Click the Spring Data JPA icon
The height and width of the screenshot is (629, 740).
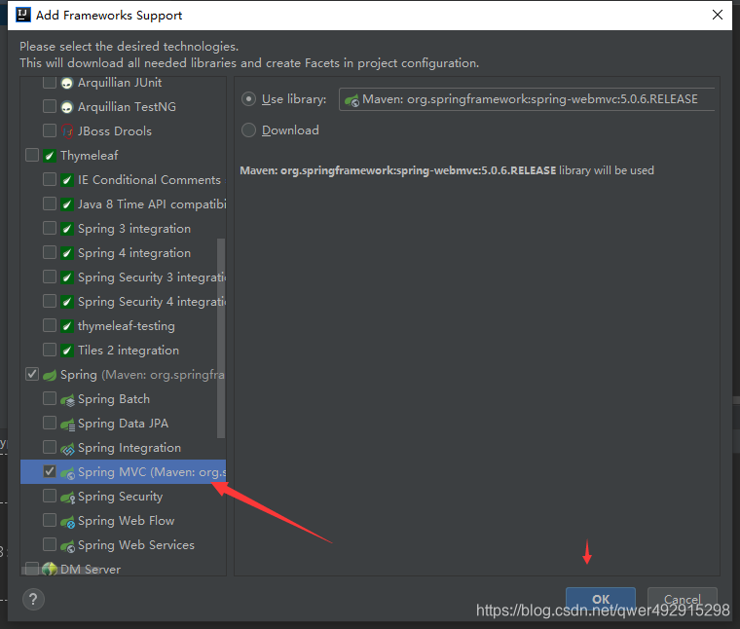point(67,425)
